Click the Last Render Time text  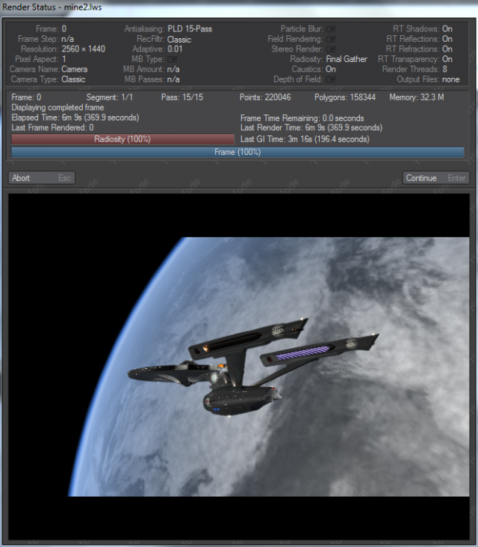tap(311, 128)
